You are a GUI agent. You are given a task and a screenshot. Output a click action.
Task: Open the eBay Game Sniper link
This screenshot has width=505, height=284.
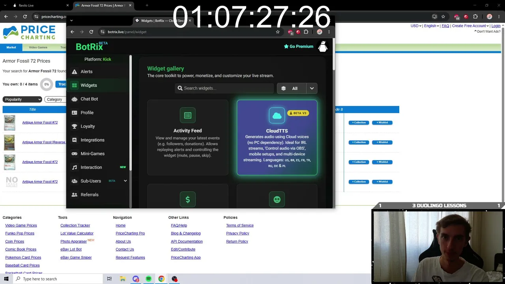[76, 258]
